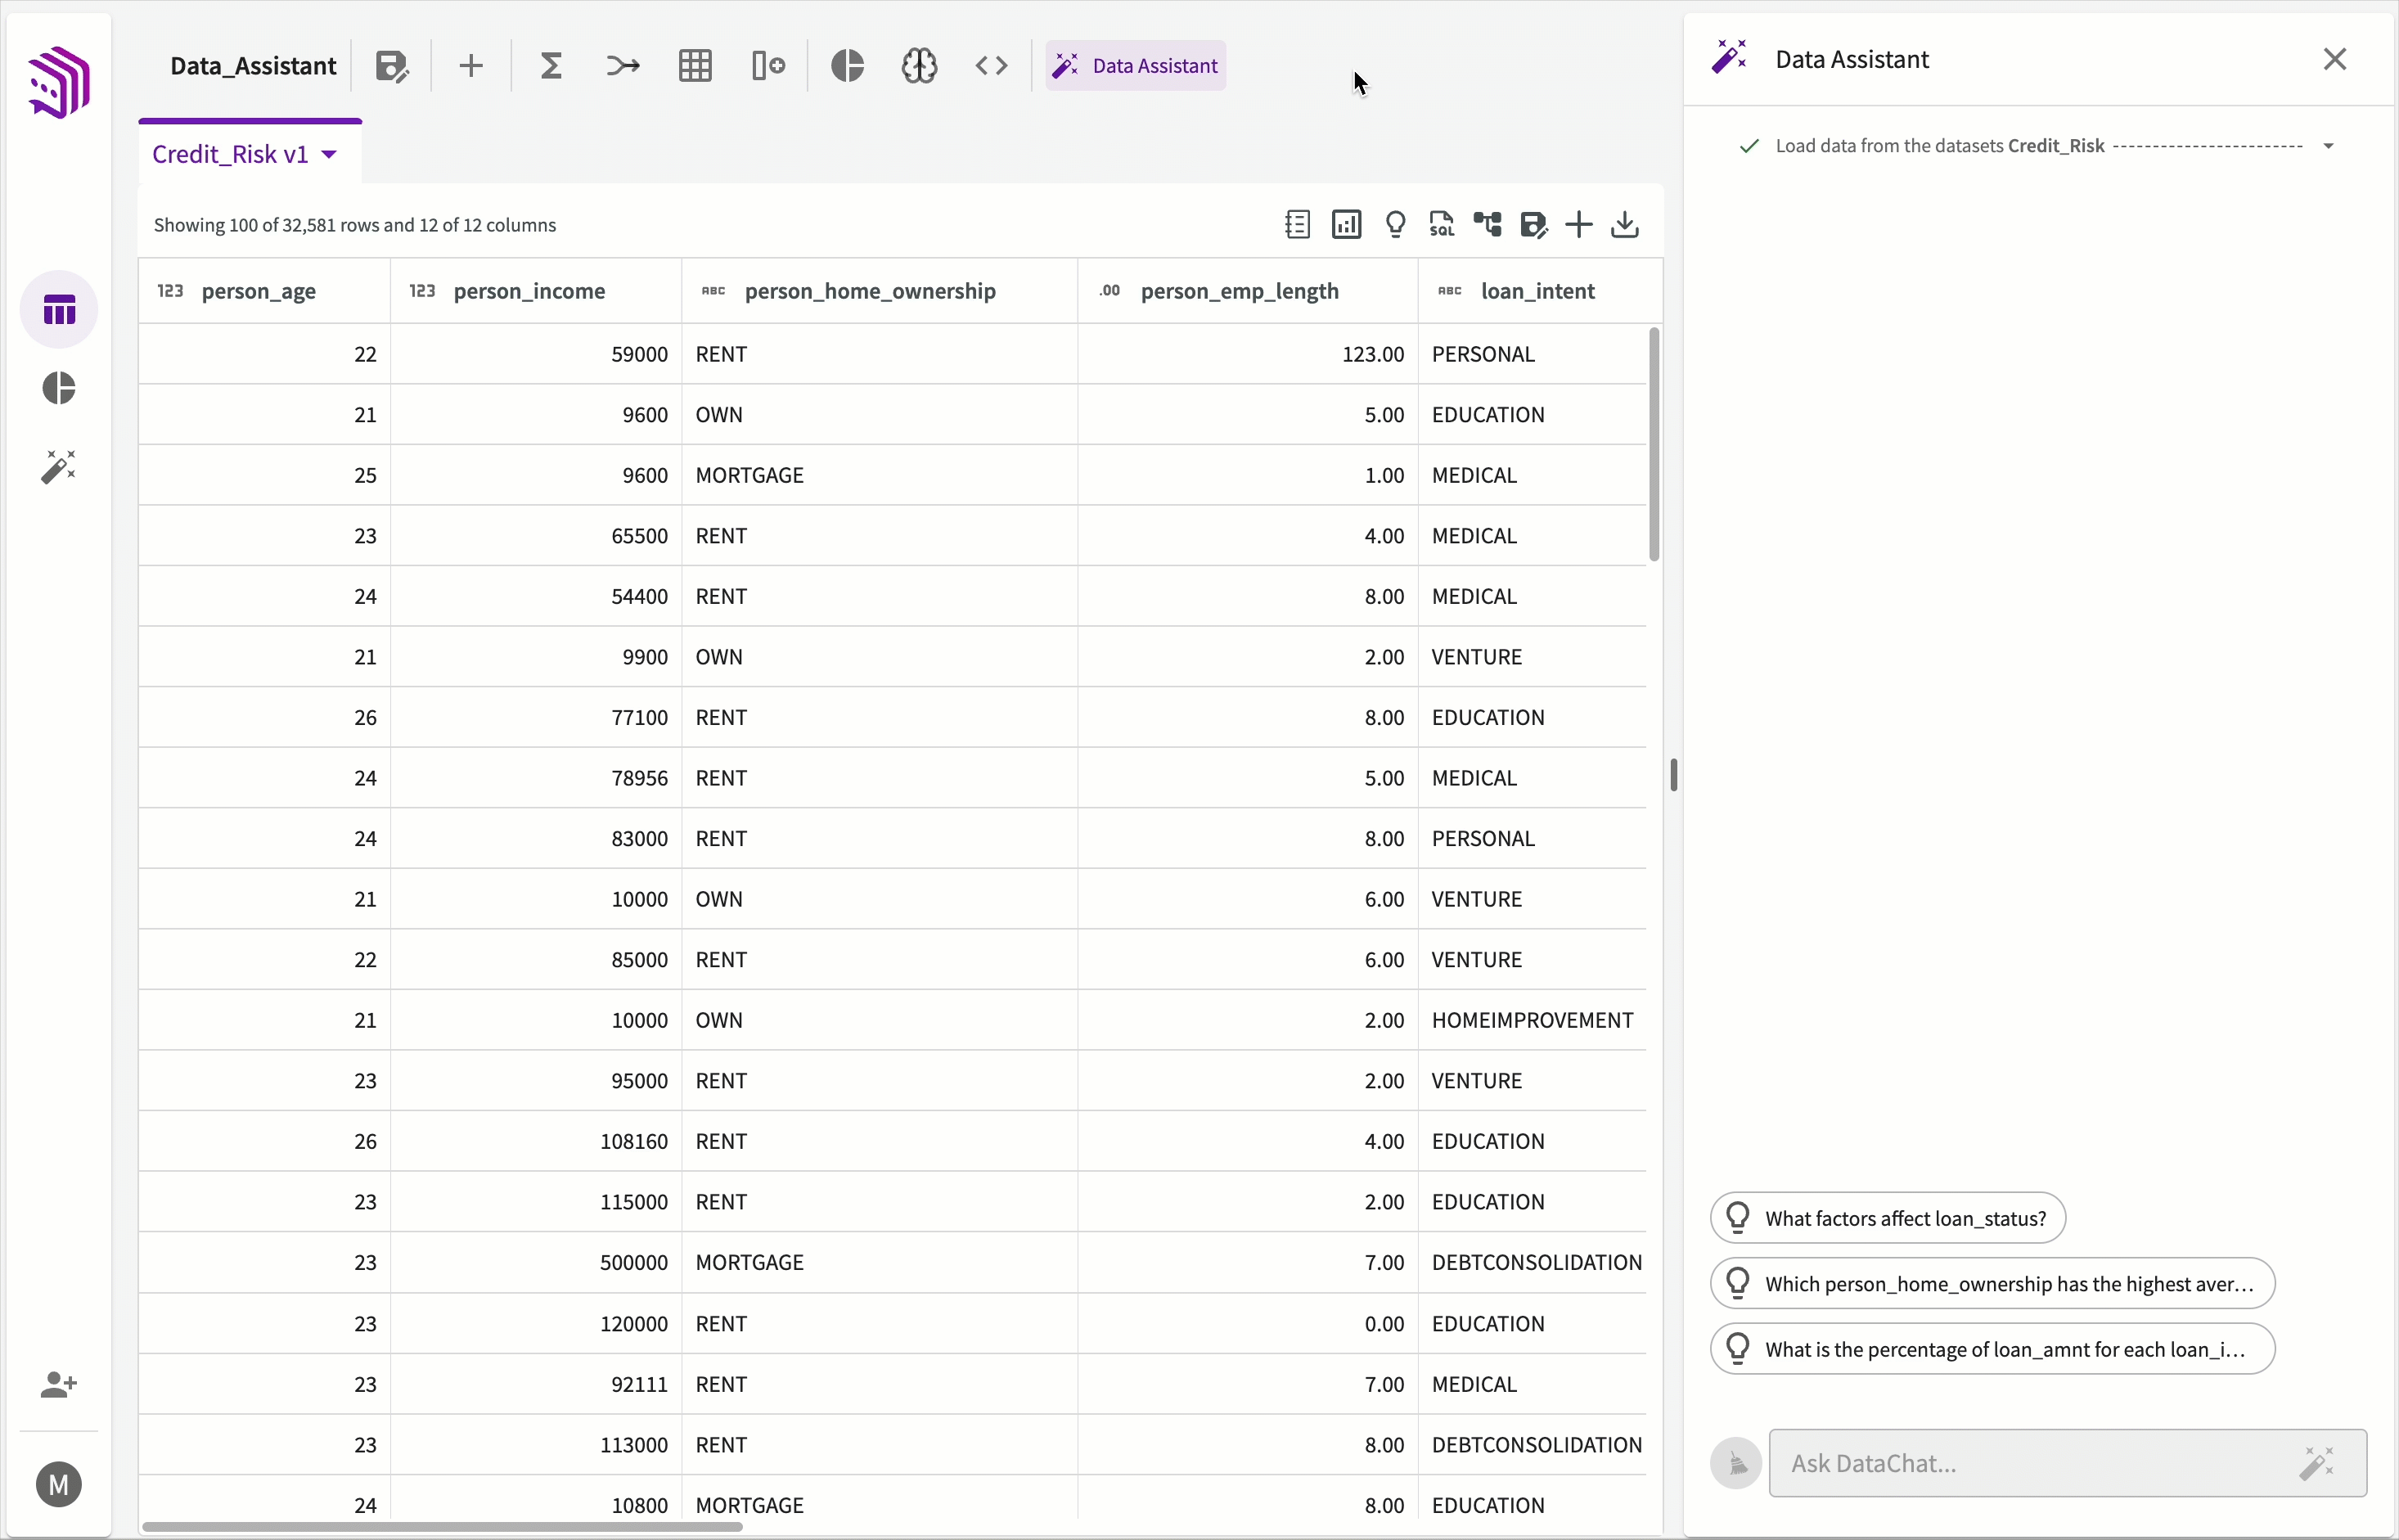Click the save-edit icon above the table
The width and height of the screenshot is (2399, 1540).
click(x=1533, y=225)
